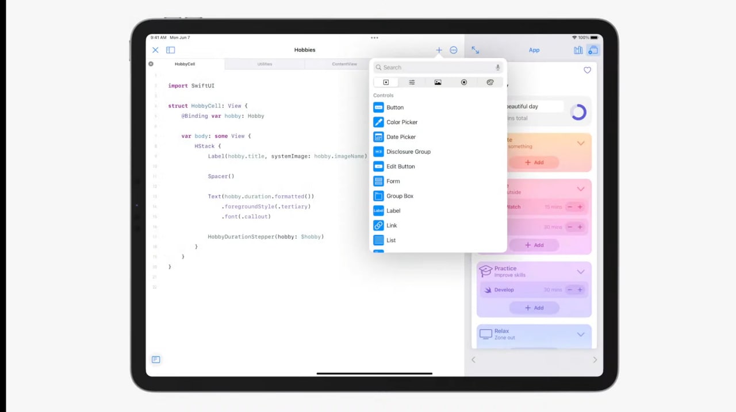Collapse the orange hobby card chevron

581,143
